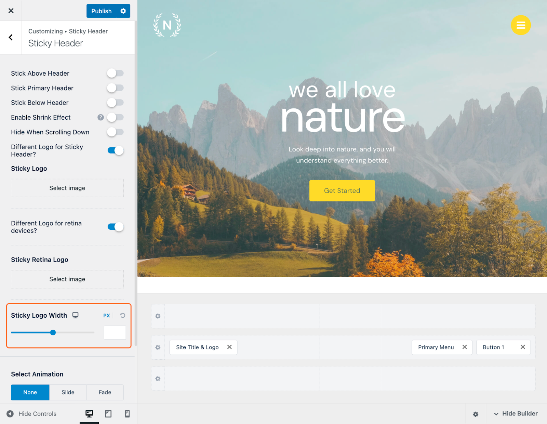Image resolution: width=547 pixels, height=424 pixels.
Task: Open the yellow hamburger menu in preview
Action: pos(521,25)
